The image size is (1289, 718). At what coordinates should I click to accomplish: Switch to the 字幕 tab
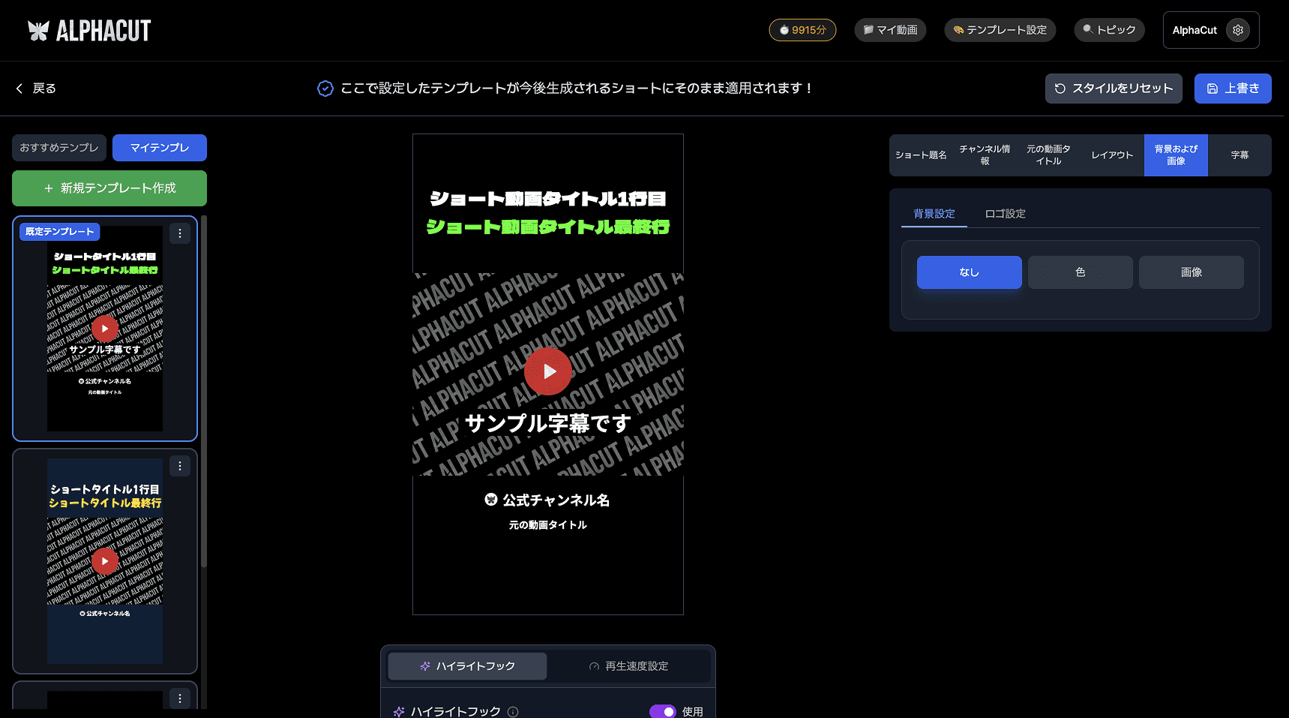pyautogui.click(x=1240, y=155)
